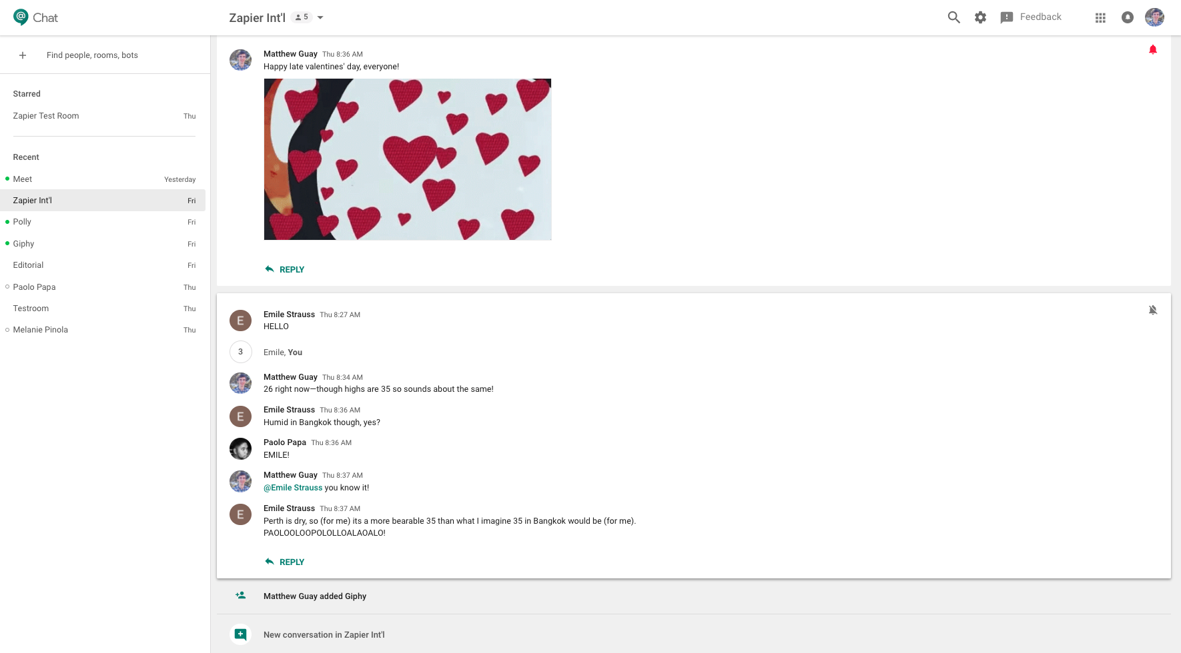Image resolution: width=1181 pixels, height=653 pixels.
Task: Mute the red notification bell on top thread
Action: pyautogui.click(x=1154, y=49)
